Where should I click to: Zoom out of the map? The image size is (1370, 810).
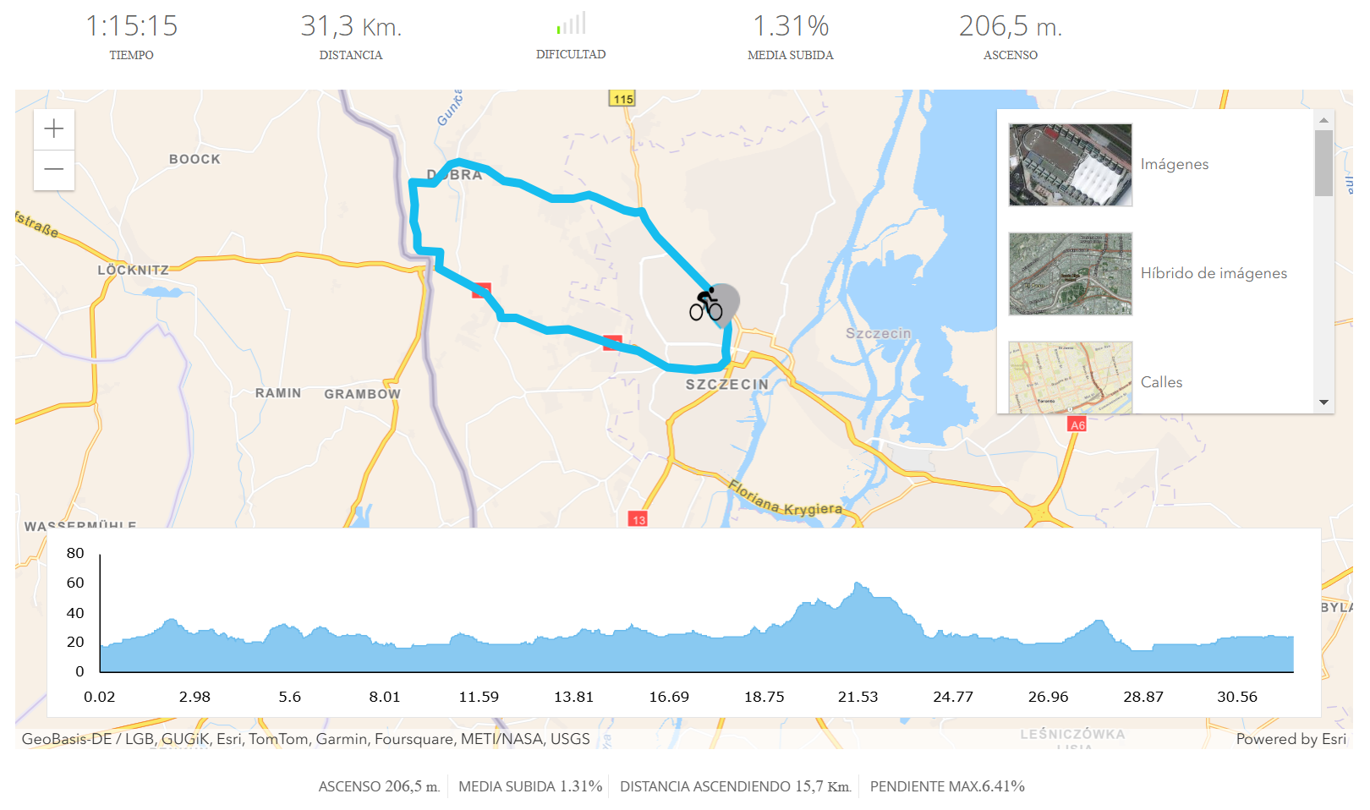(54, 170)
